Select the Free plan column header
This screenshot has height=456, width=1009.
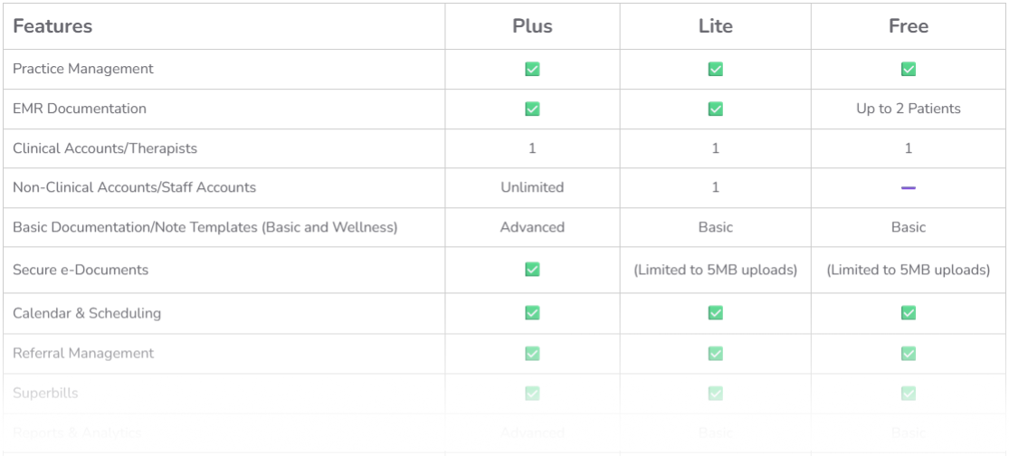tap(909, 26)
